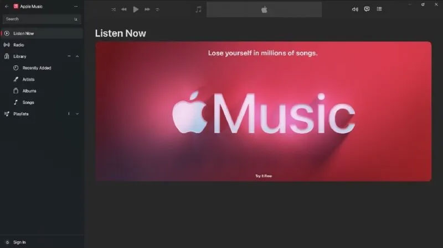Click the Listen Now page heading
This screenshot has width=443, height=248.
pos(120,33)
